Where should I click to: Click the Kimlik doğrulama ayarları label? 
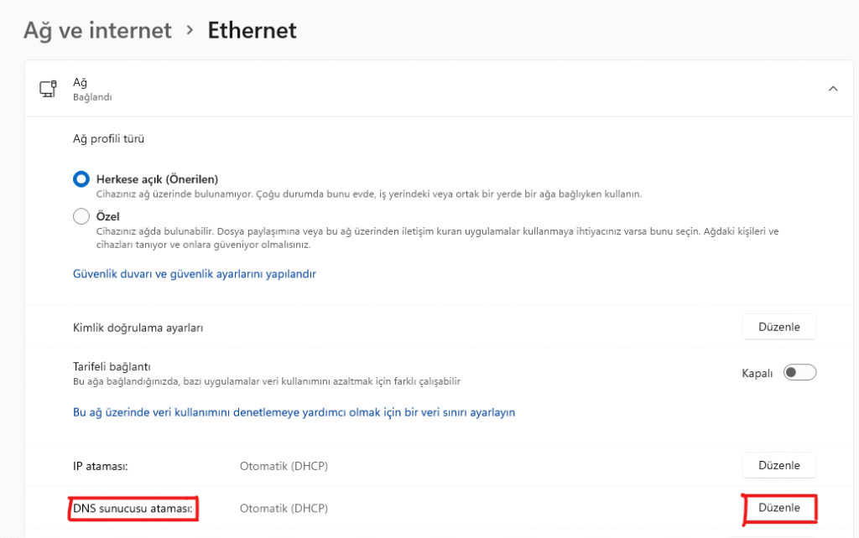point(138,328)
